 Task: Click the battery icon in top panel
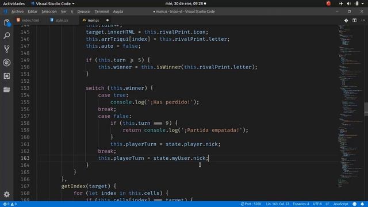[x=356, y=3]
